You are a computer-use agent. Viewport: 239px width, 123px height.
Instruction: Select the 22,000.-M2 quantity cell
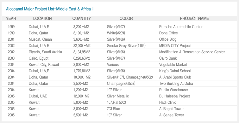coord(82,46)
